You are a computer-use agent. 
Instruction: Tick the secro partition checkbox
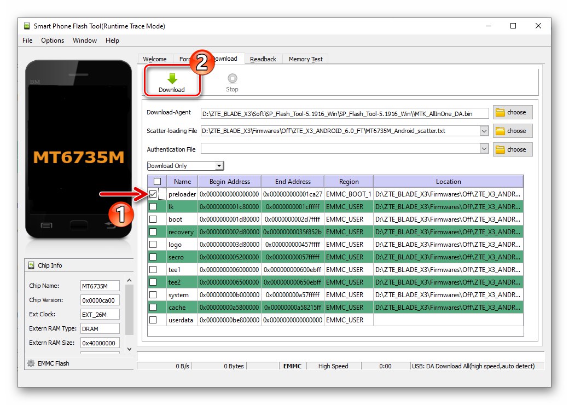coord(153,257)
